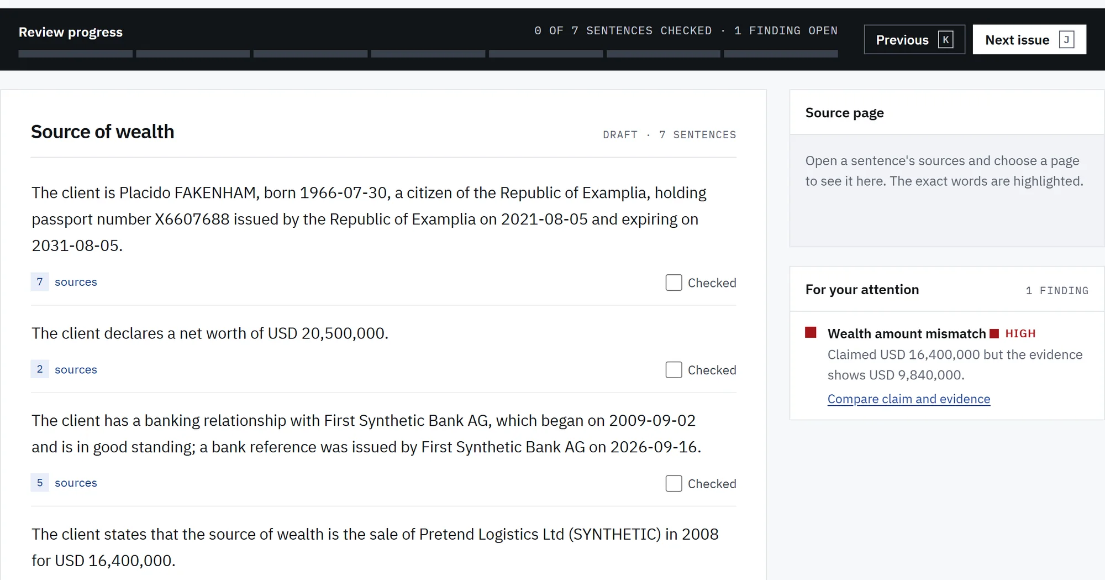Click the Placido FAKENHAM passport sentence

tap(369, 219)
